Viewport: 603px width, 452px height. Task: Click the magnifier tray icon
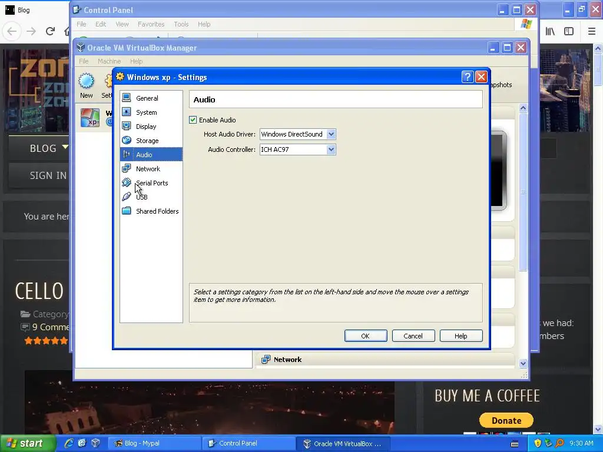tap(559, 443)
